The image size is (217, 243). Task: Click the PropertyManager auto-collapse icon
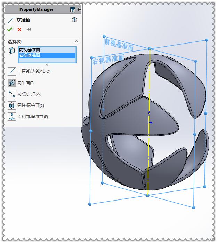pos(72,10)
